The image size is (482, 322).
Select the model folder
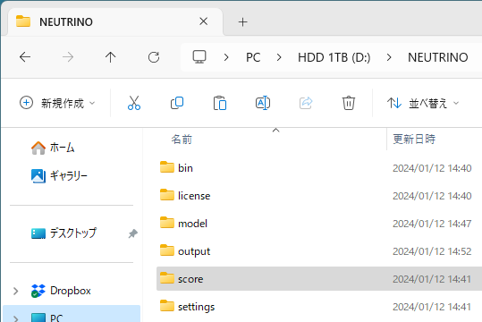pyautogui.click(x=319, y=224)
